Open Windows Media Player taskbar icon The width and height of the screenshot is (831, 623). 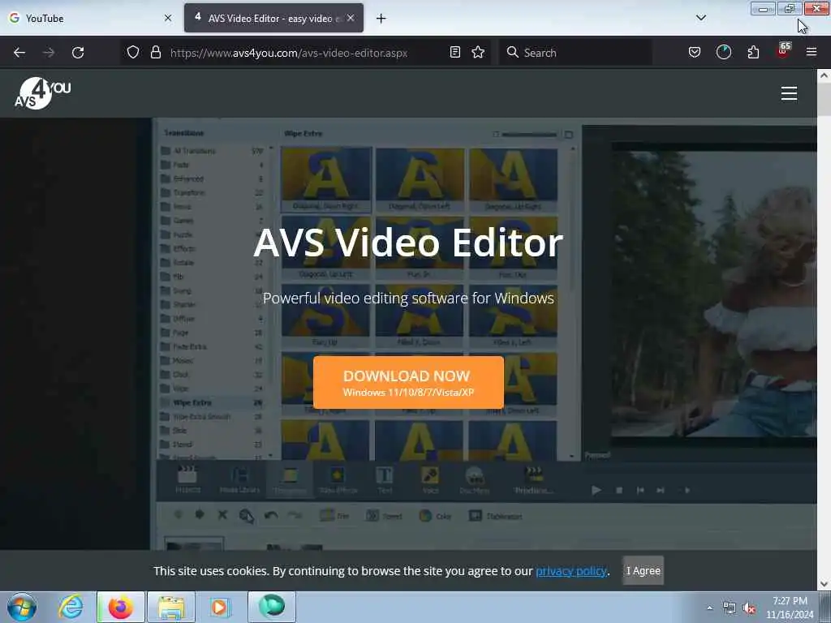pyautogui.click(x=219, y=607)
